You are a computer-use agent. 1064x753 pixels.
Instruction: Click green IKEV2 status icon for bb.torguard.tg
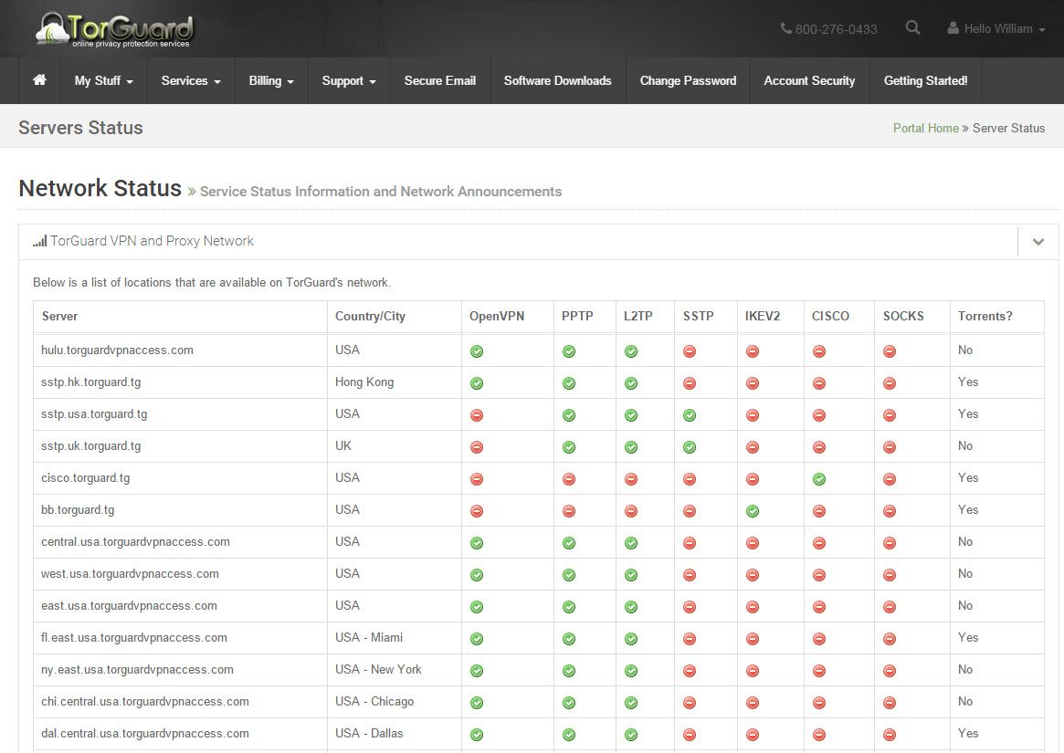[x=752, y=511]
